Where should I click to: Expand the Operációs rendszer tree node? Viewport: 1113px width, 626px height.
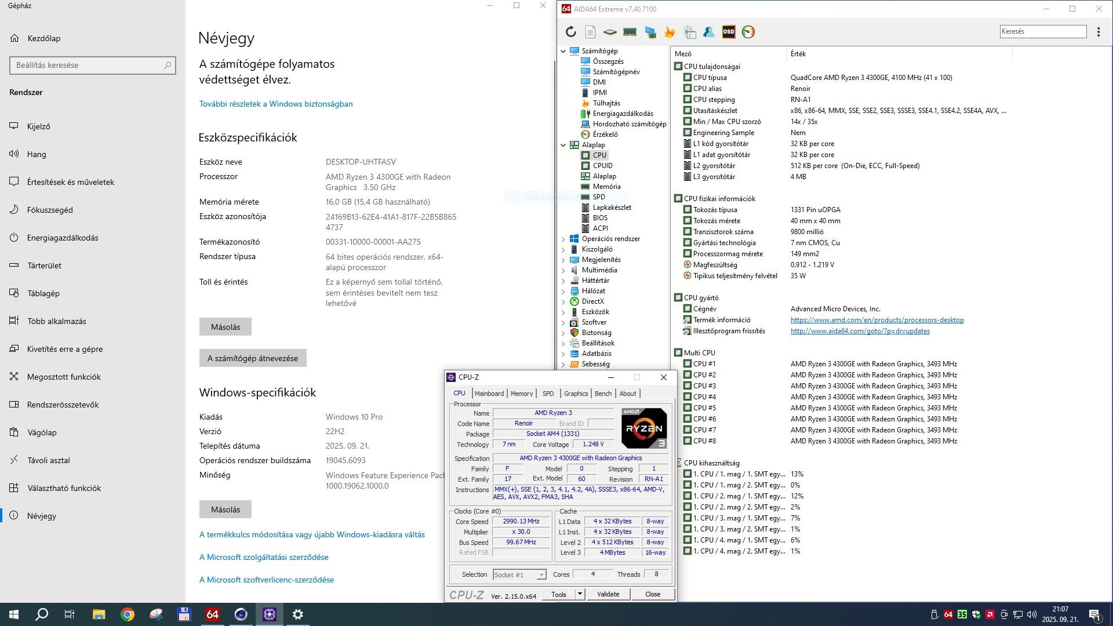pos(563,239)
